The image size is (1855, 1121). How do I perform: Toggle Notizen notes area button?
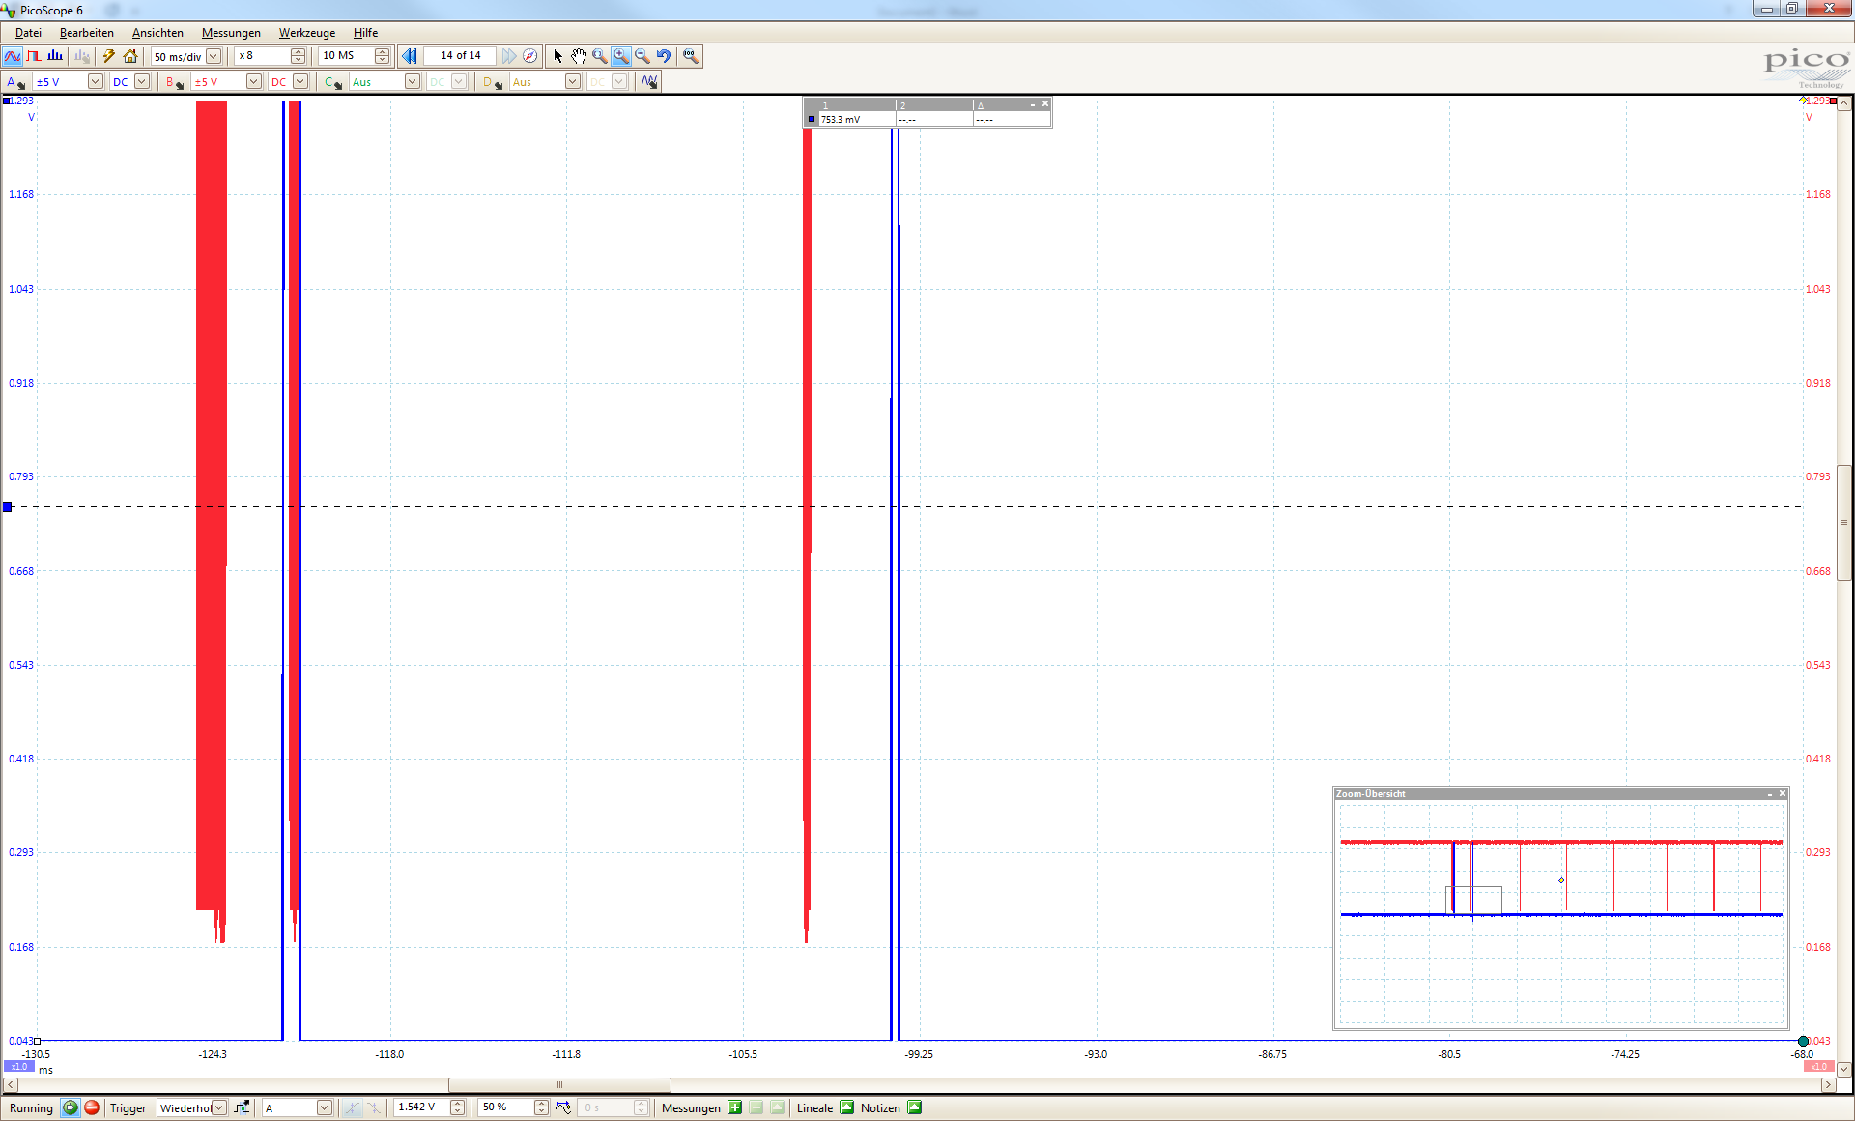click(915, 1107)
